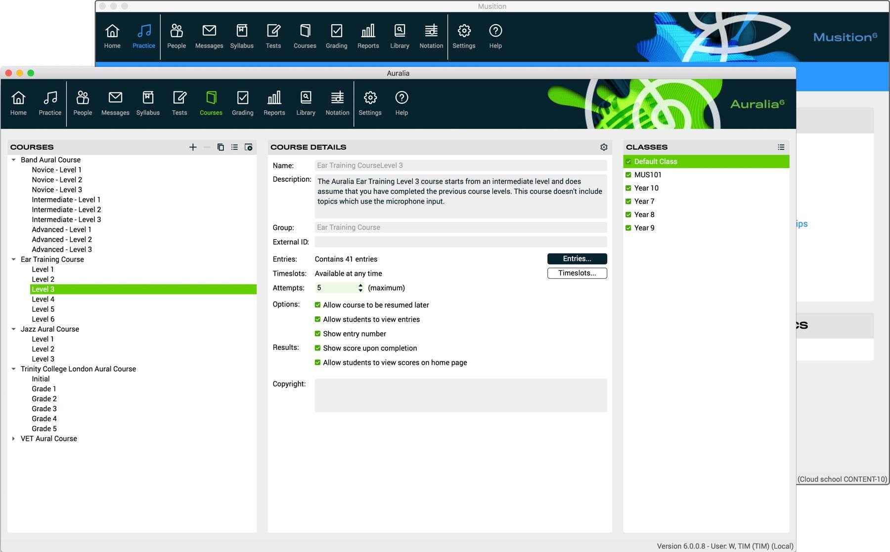This screenshot has height=552, width=890.
Task: Click the duplicate course icon
Action: click(221, 147)
